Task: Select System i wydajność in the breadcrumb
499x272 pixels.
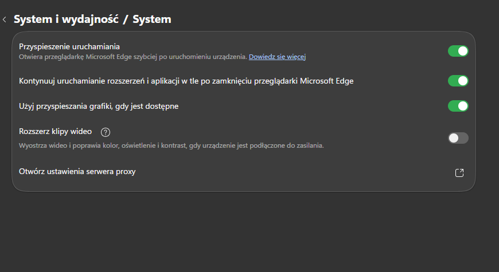Action: click(66, 19)
